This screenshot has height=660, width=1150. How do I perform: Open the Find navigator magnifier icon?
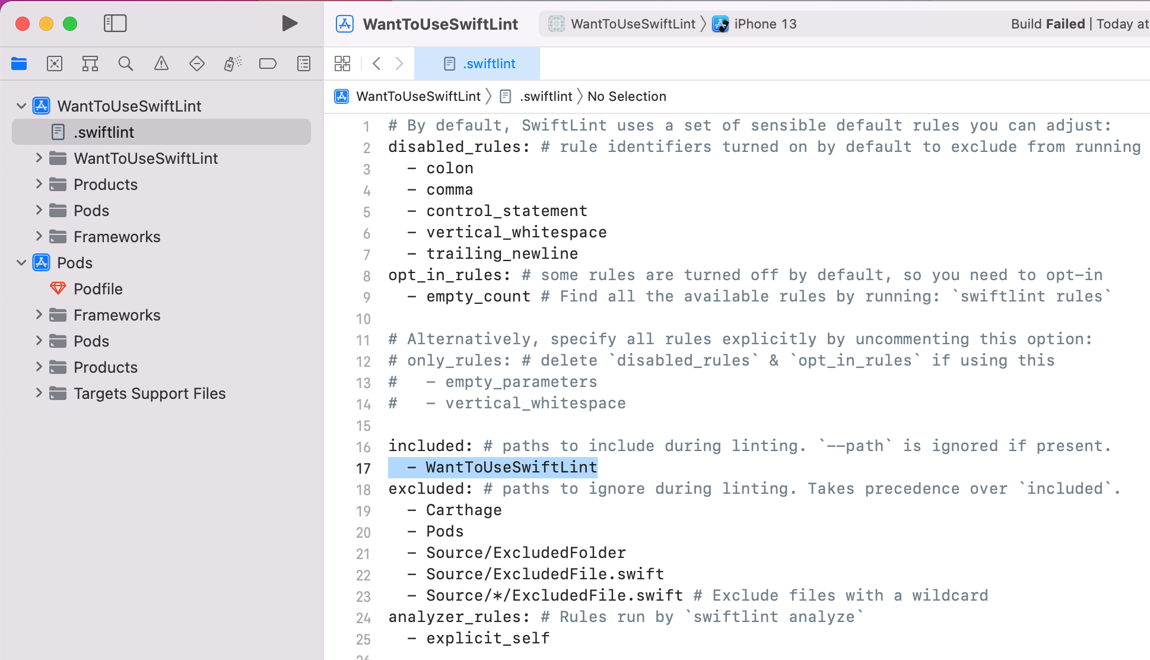tap(125, 64)
